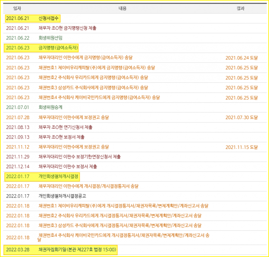Click the date 2021.08.13
The width and height of the screenshot is (269, 257).
[18, 127]
